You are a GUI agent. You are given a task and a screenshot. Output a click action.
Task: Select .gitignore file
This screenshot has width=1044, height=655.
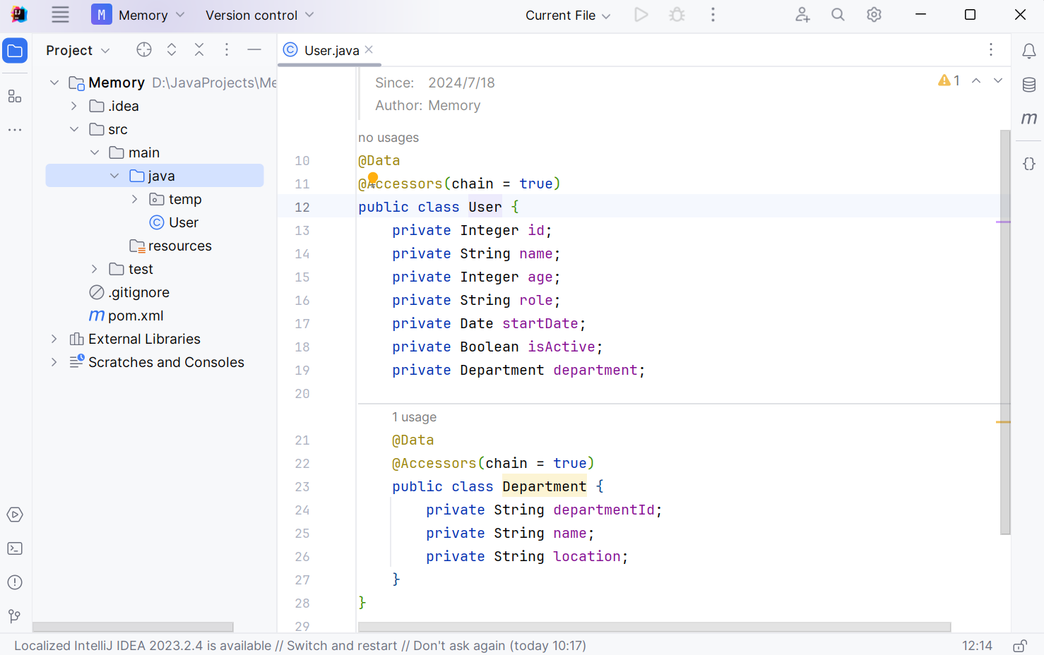(129, 292)
